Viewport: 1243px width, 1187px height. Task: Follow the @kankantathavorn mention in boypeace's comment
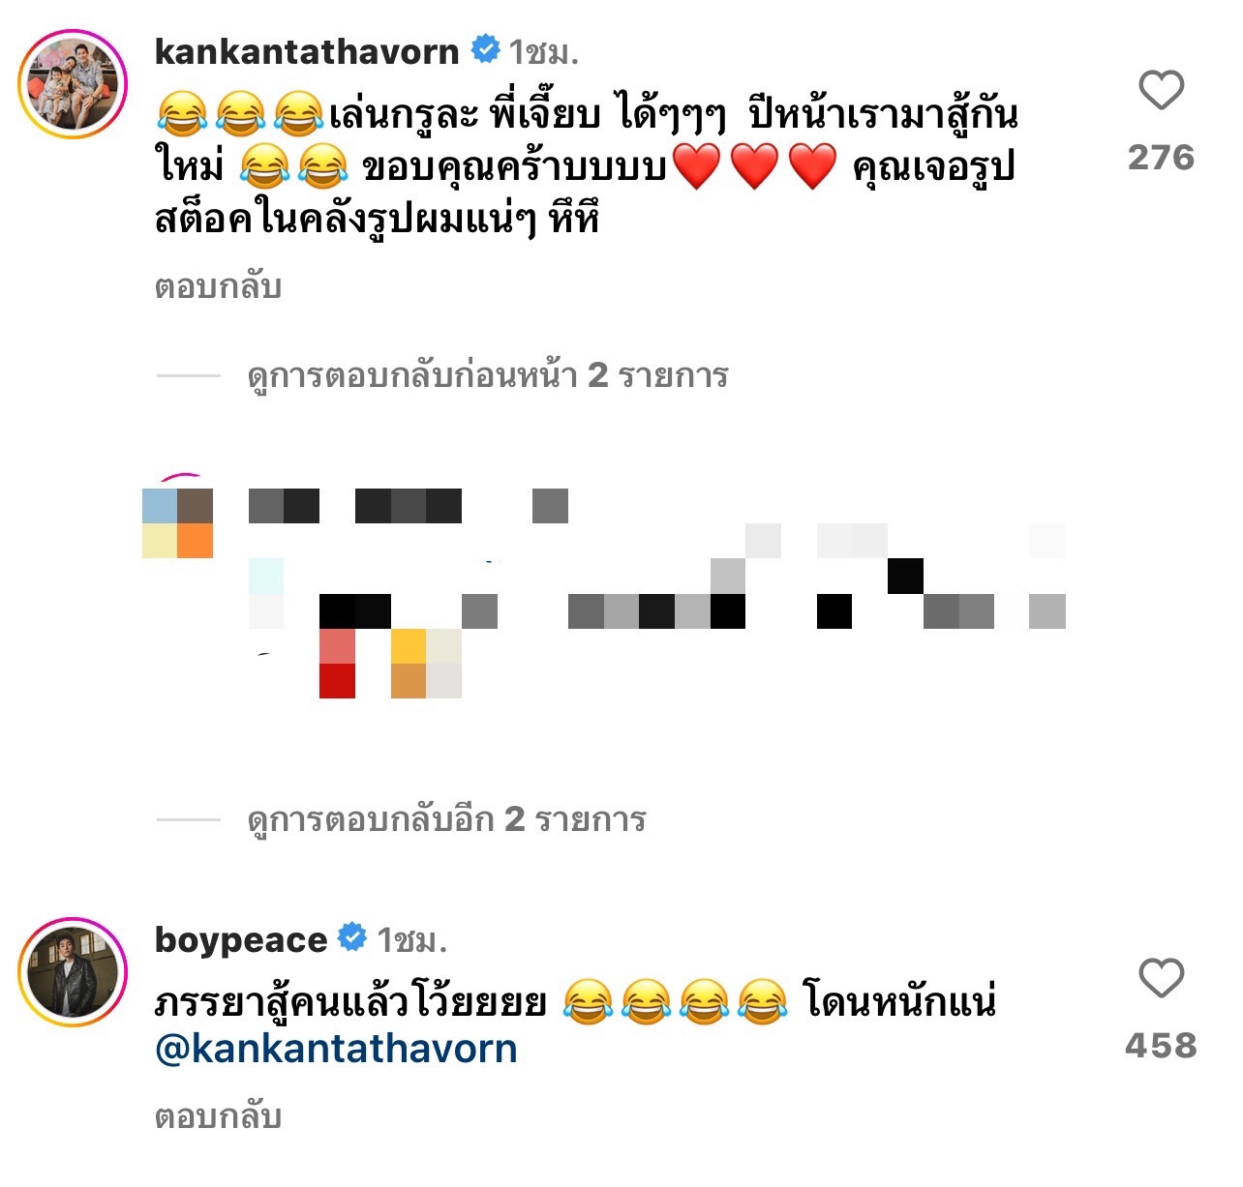336,1050
